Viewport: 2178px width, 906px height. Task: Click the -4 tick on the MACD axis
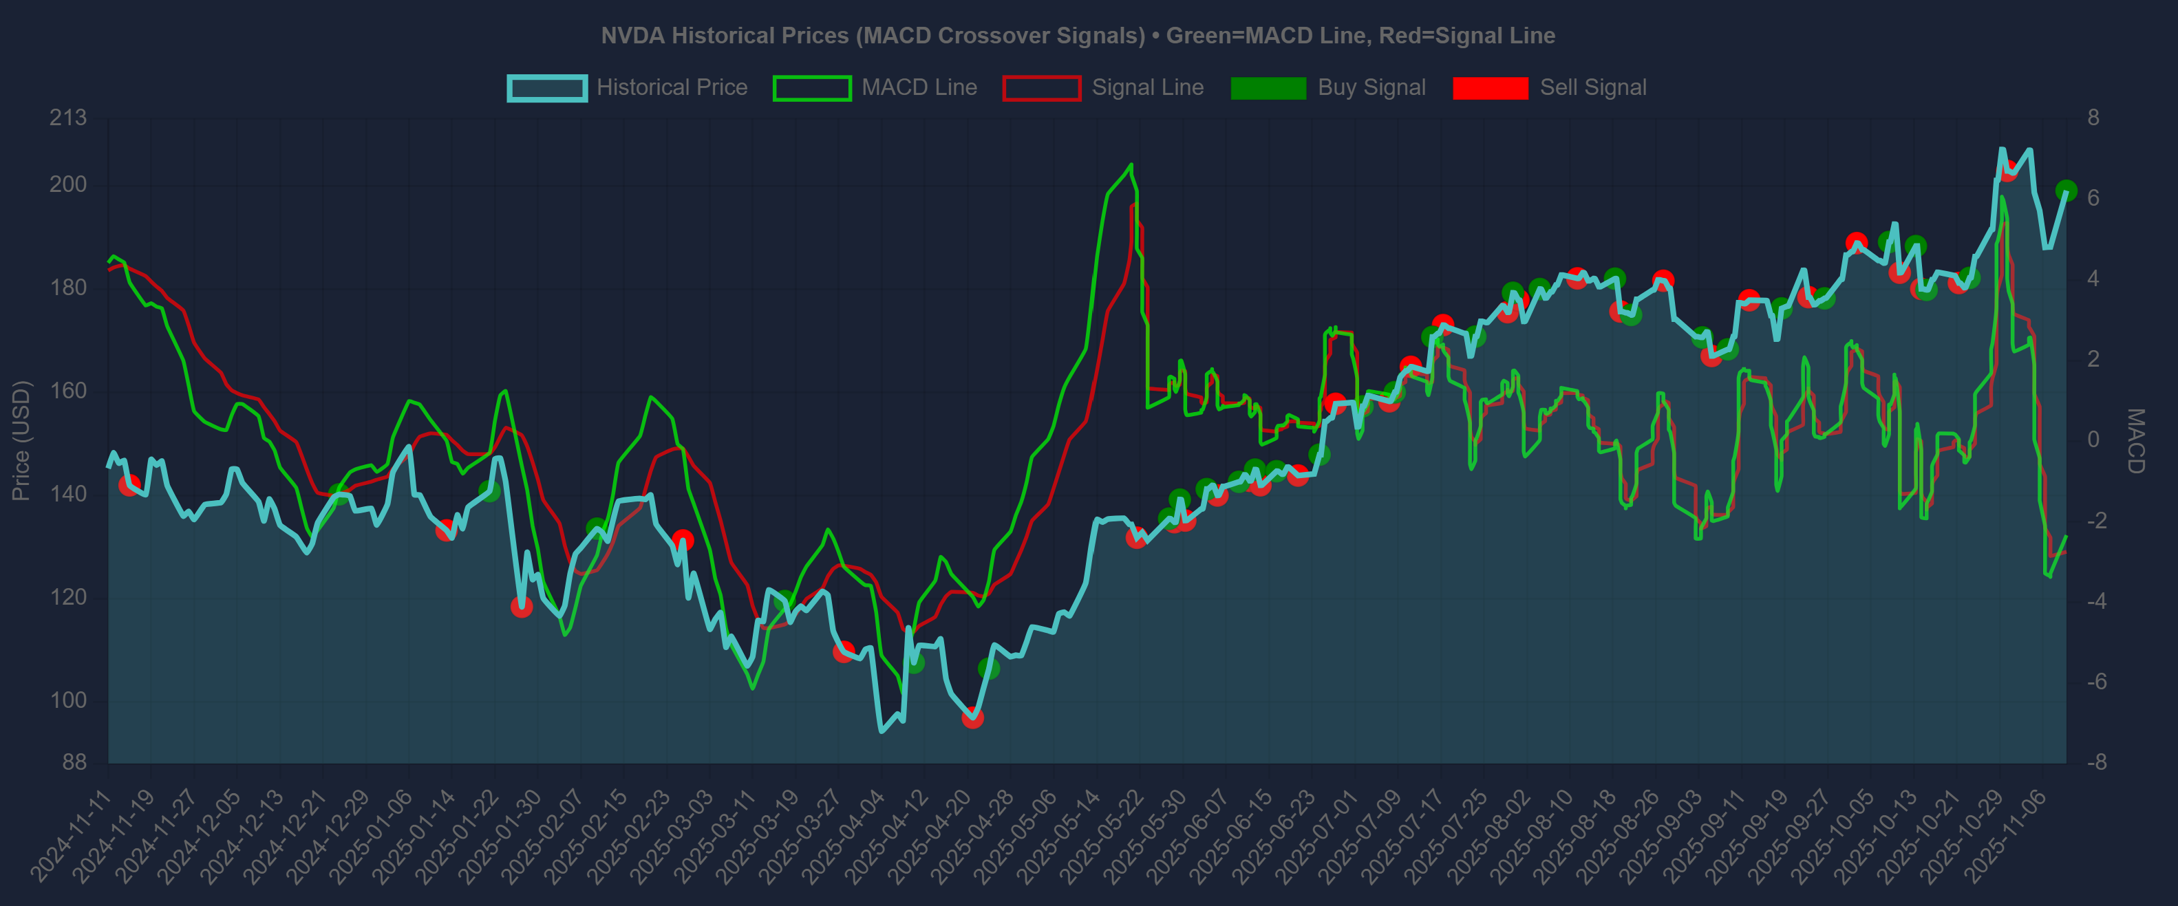click(x=2096, y=601)
